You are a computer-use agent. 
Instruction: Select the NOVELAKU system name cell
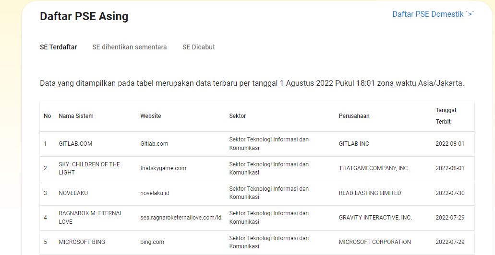click(73, 193)
